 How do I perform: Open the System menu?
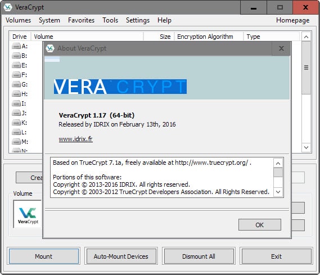pyautogui.click(x=49, y=20)
